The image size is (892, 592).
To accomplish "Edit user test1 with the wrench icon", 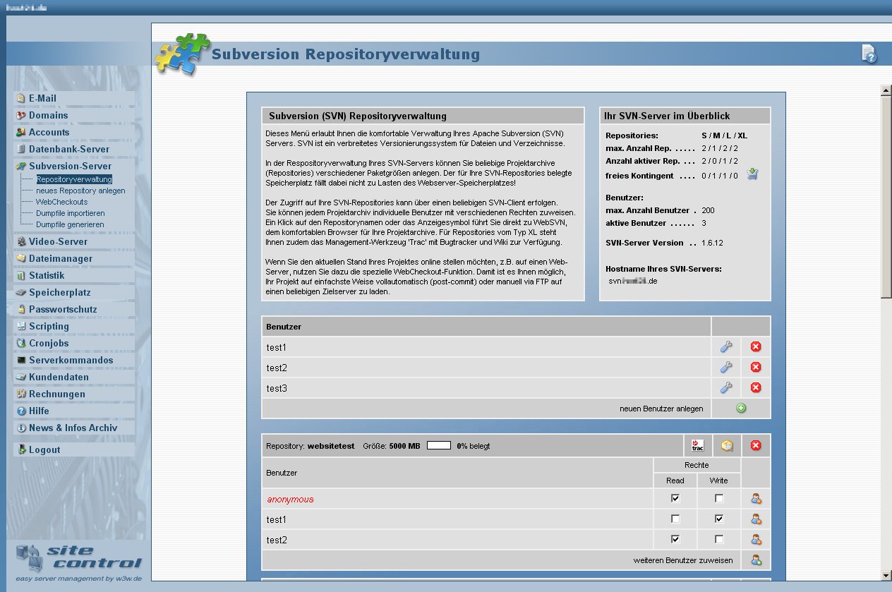I will click(726, 346).
